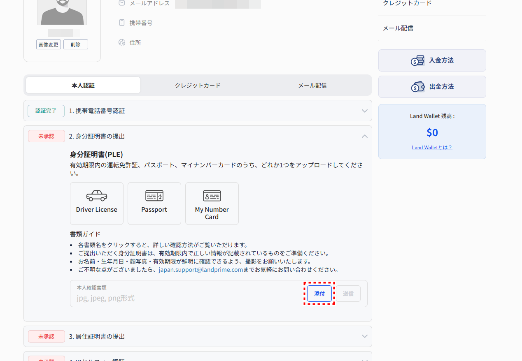The image size is (522, 361).
Task: Open the メール配信 tab
Action: [x=312, y=86]
